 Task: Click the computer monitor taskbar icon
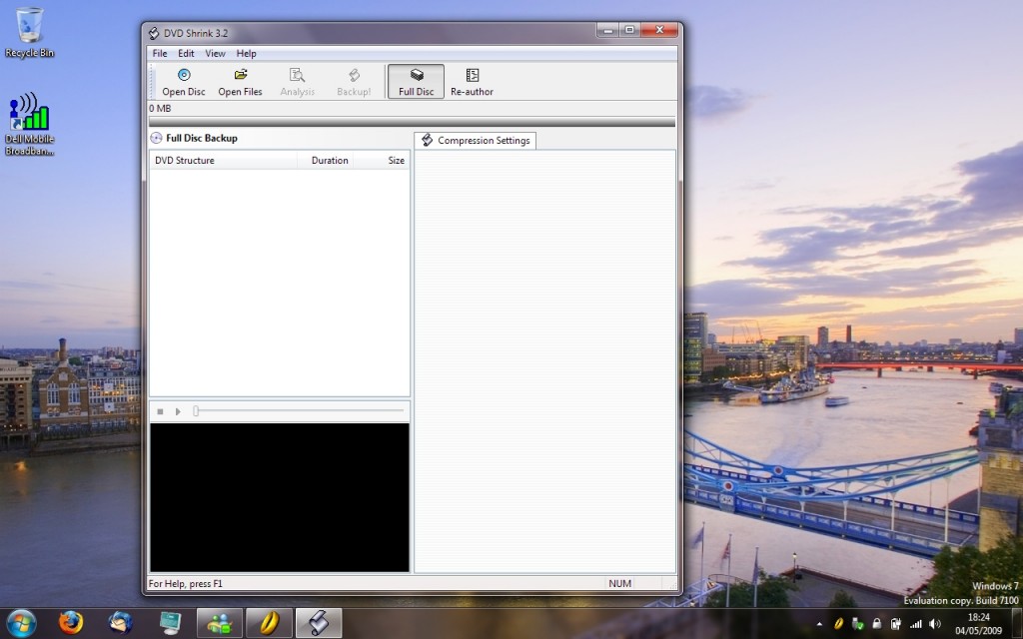170,623
